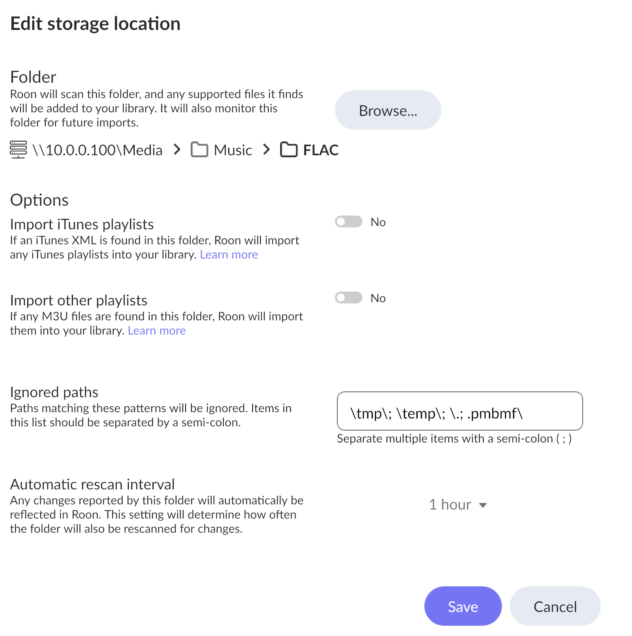Screen dimensions: 632x636
Task: Click the chevron between Media and Music
Action: pyautogui.click(x=177, y=150)
